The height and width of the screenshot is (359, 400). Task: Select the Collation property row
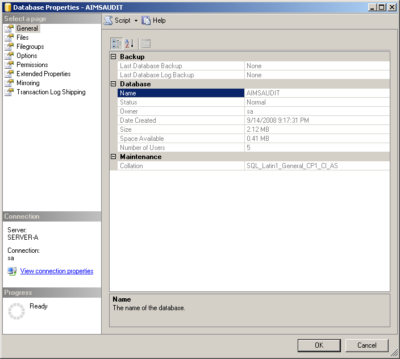pos(181,166)
